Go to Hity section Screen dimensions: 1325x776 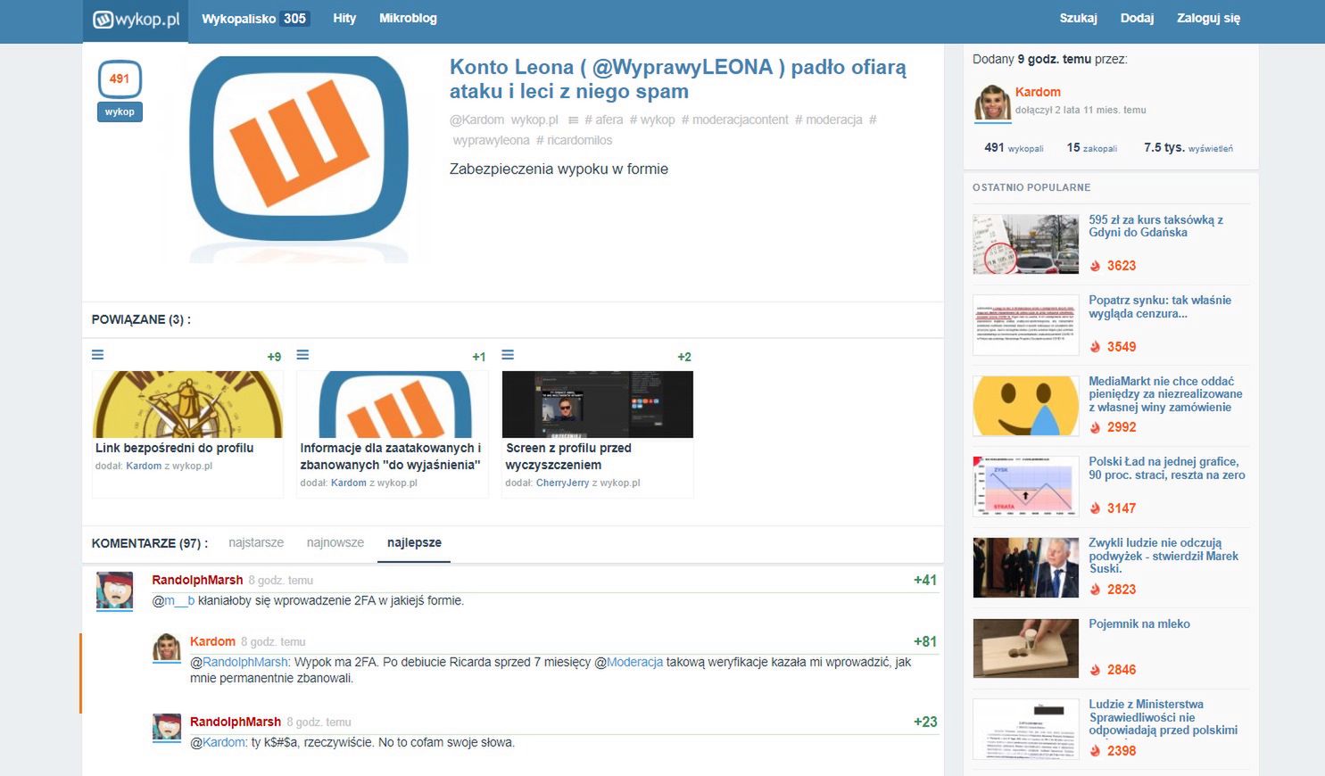point(344,18)
